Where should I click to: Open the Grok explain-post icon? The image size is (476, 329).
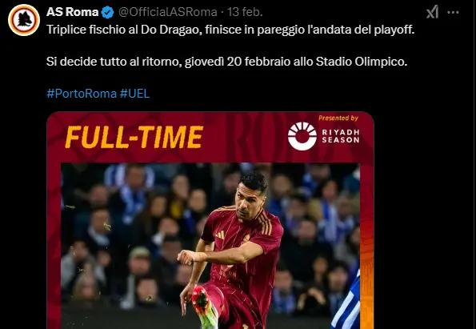(x=432, y=12)
